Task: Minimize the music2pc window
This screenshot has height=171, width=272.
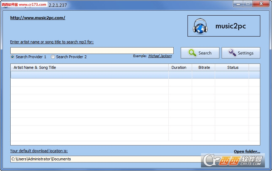Action: pos(238,4)
